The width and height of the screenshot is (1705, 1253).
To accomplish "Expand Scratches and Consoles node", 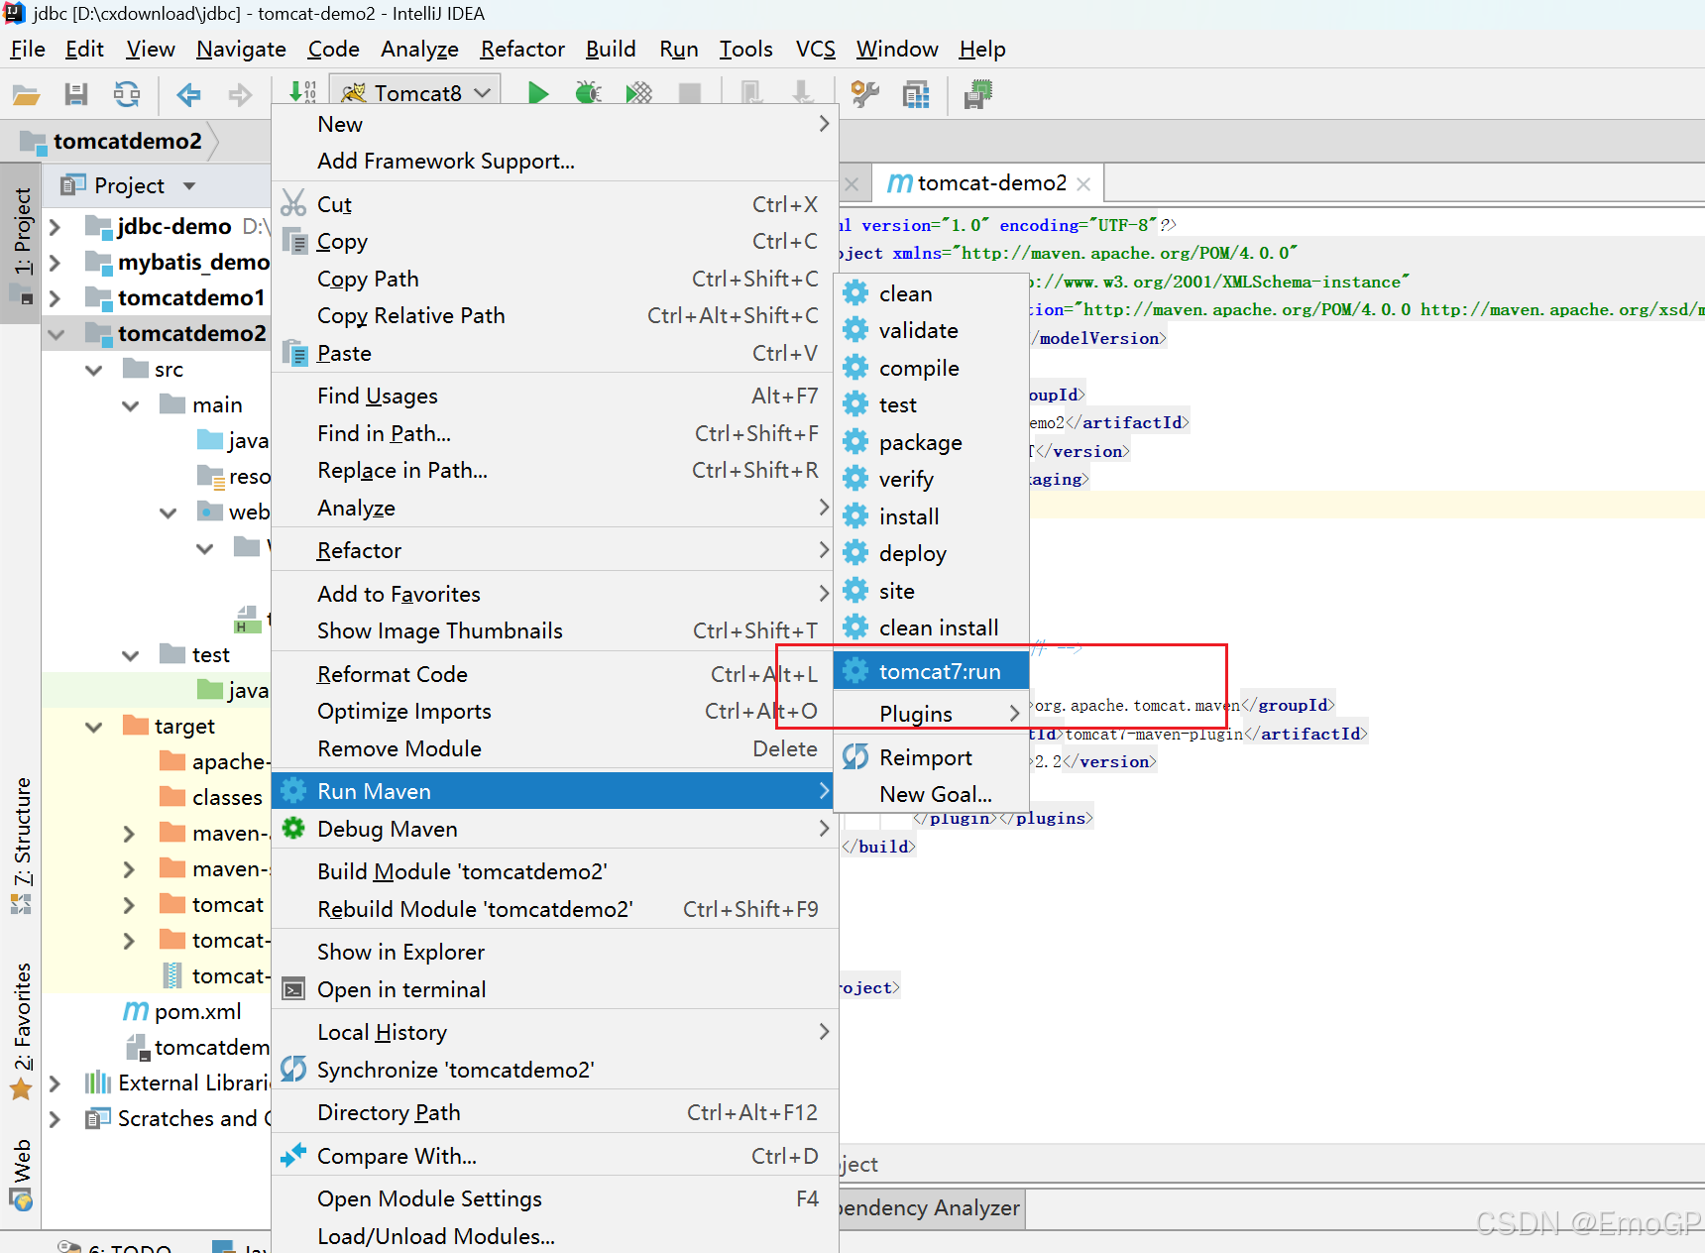I will pyautogui.click(x=56, y=1119).
